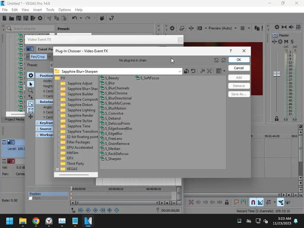Toggle the Mask checkbox in Pan/Crop
This screenshot has height=228, width=304.
pos(31,198)
